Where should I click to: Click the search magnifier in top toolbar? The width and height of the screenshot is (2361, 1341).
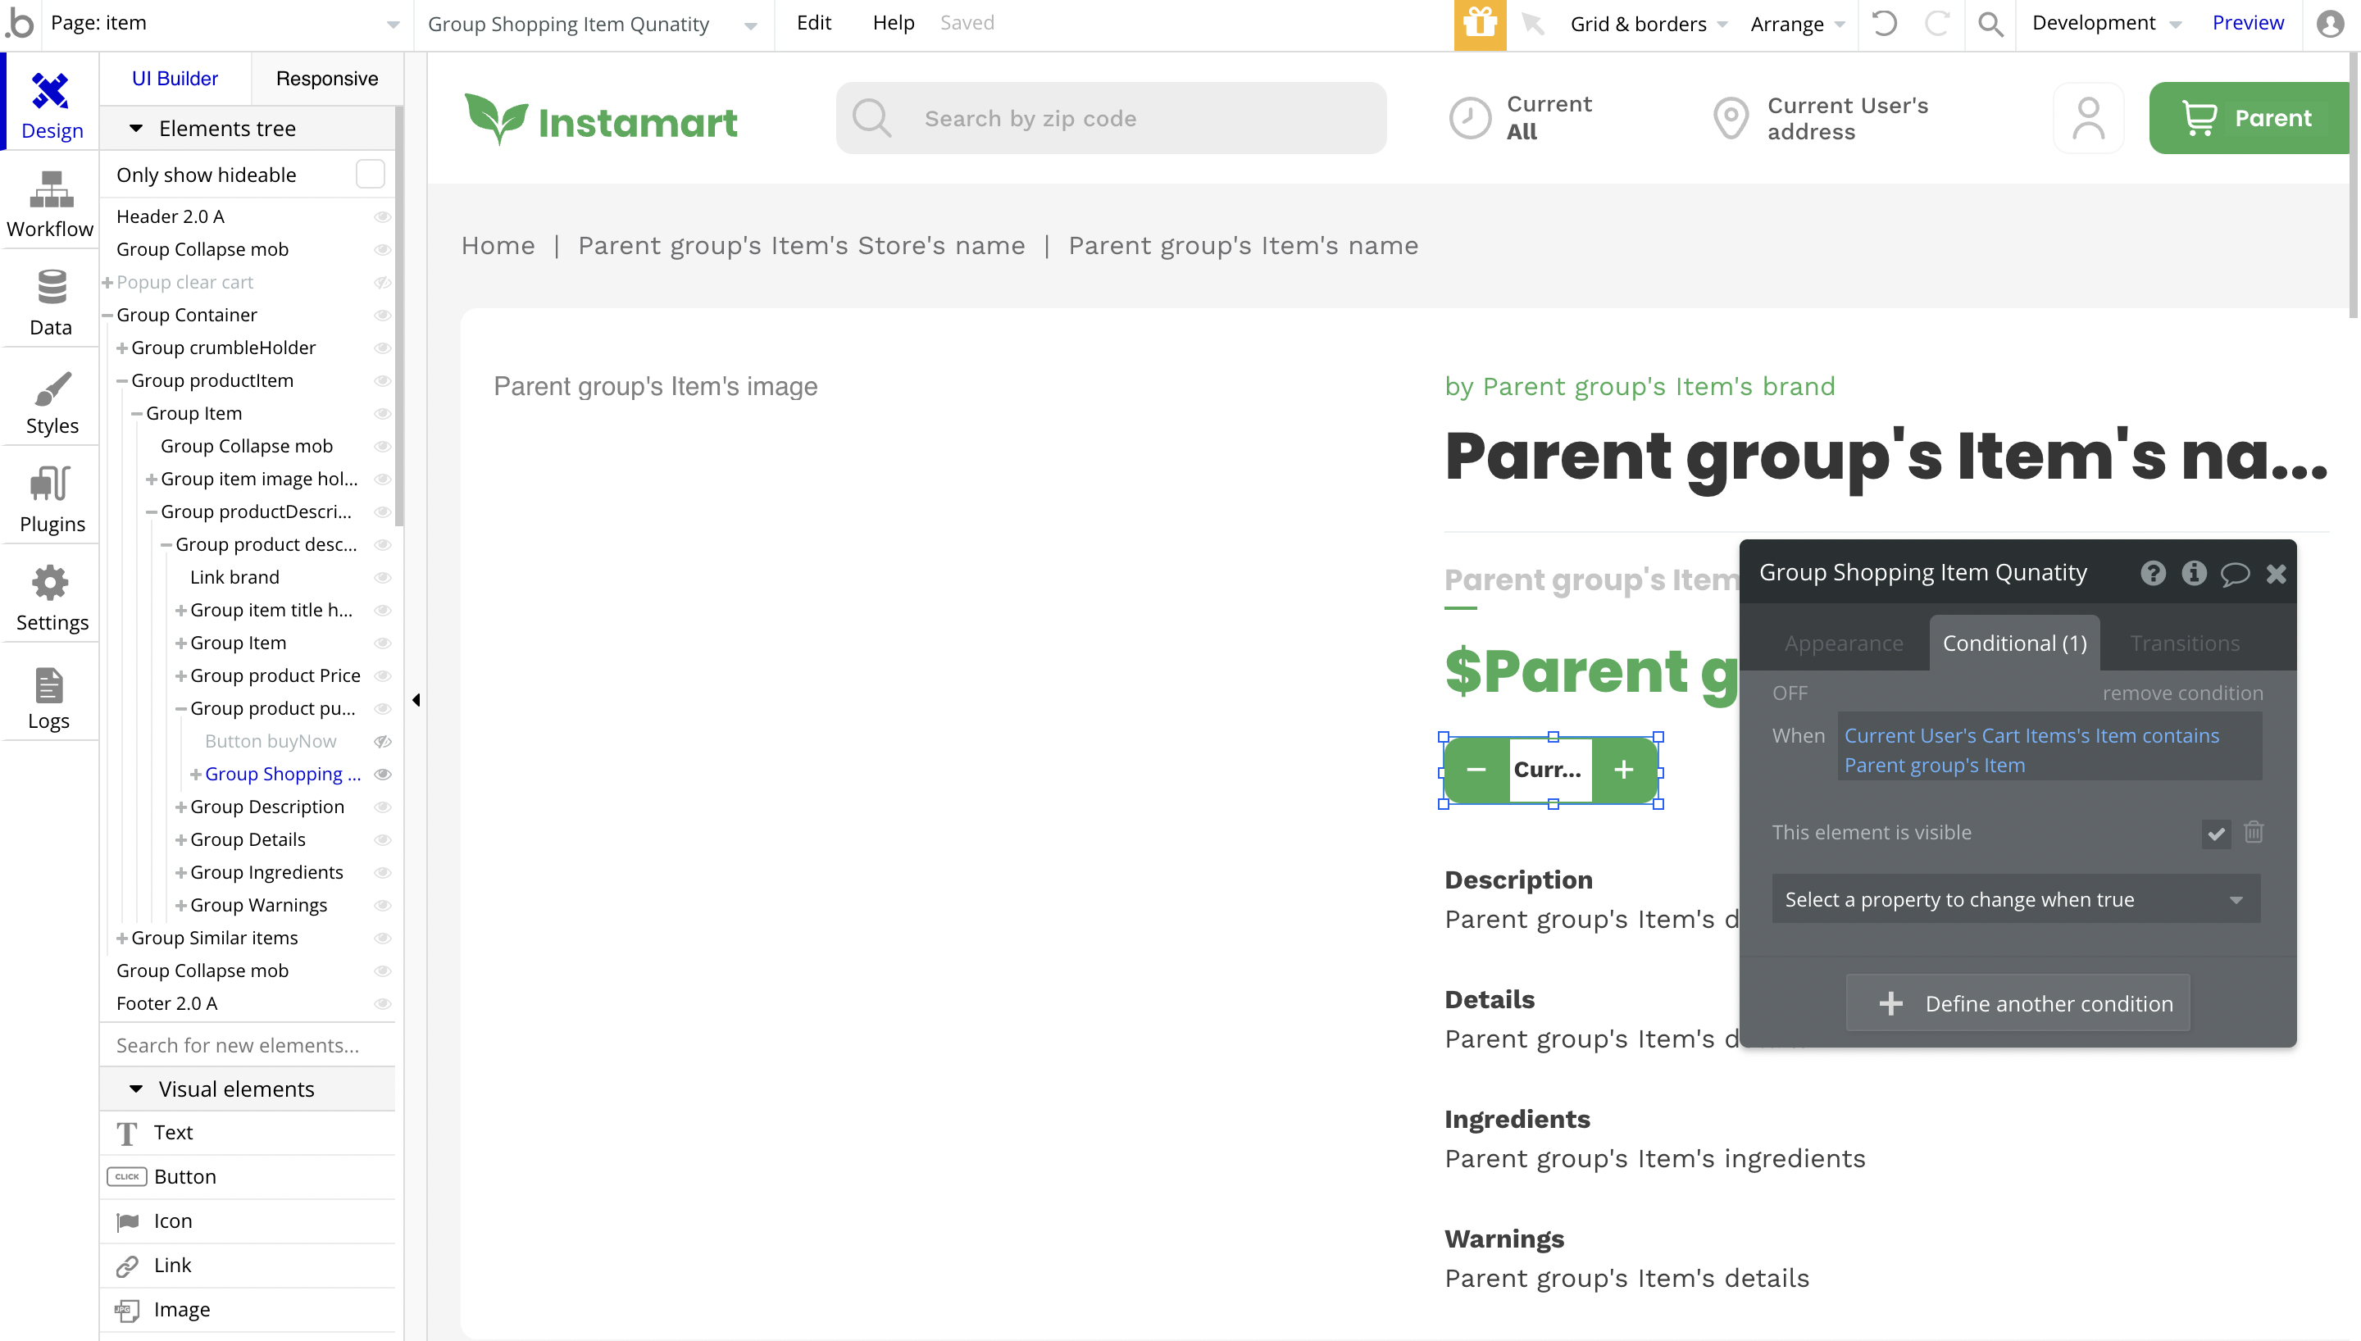[1990, 24]
